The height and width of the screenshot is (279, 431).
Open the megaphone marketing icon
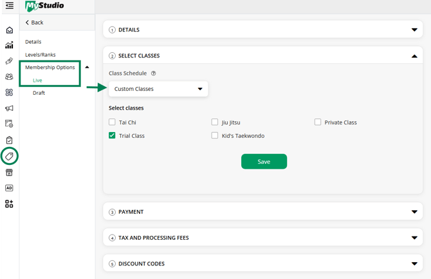point(9,108)
